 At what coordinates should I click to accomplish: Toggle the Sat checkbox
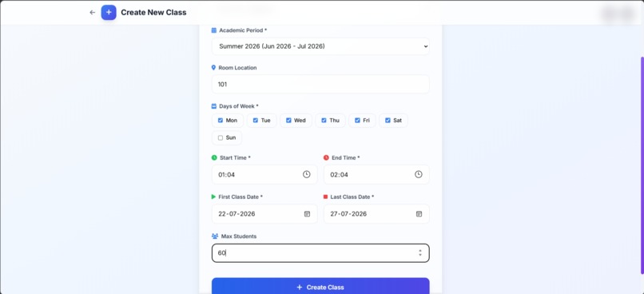click(x=388, y=121)
